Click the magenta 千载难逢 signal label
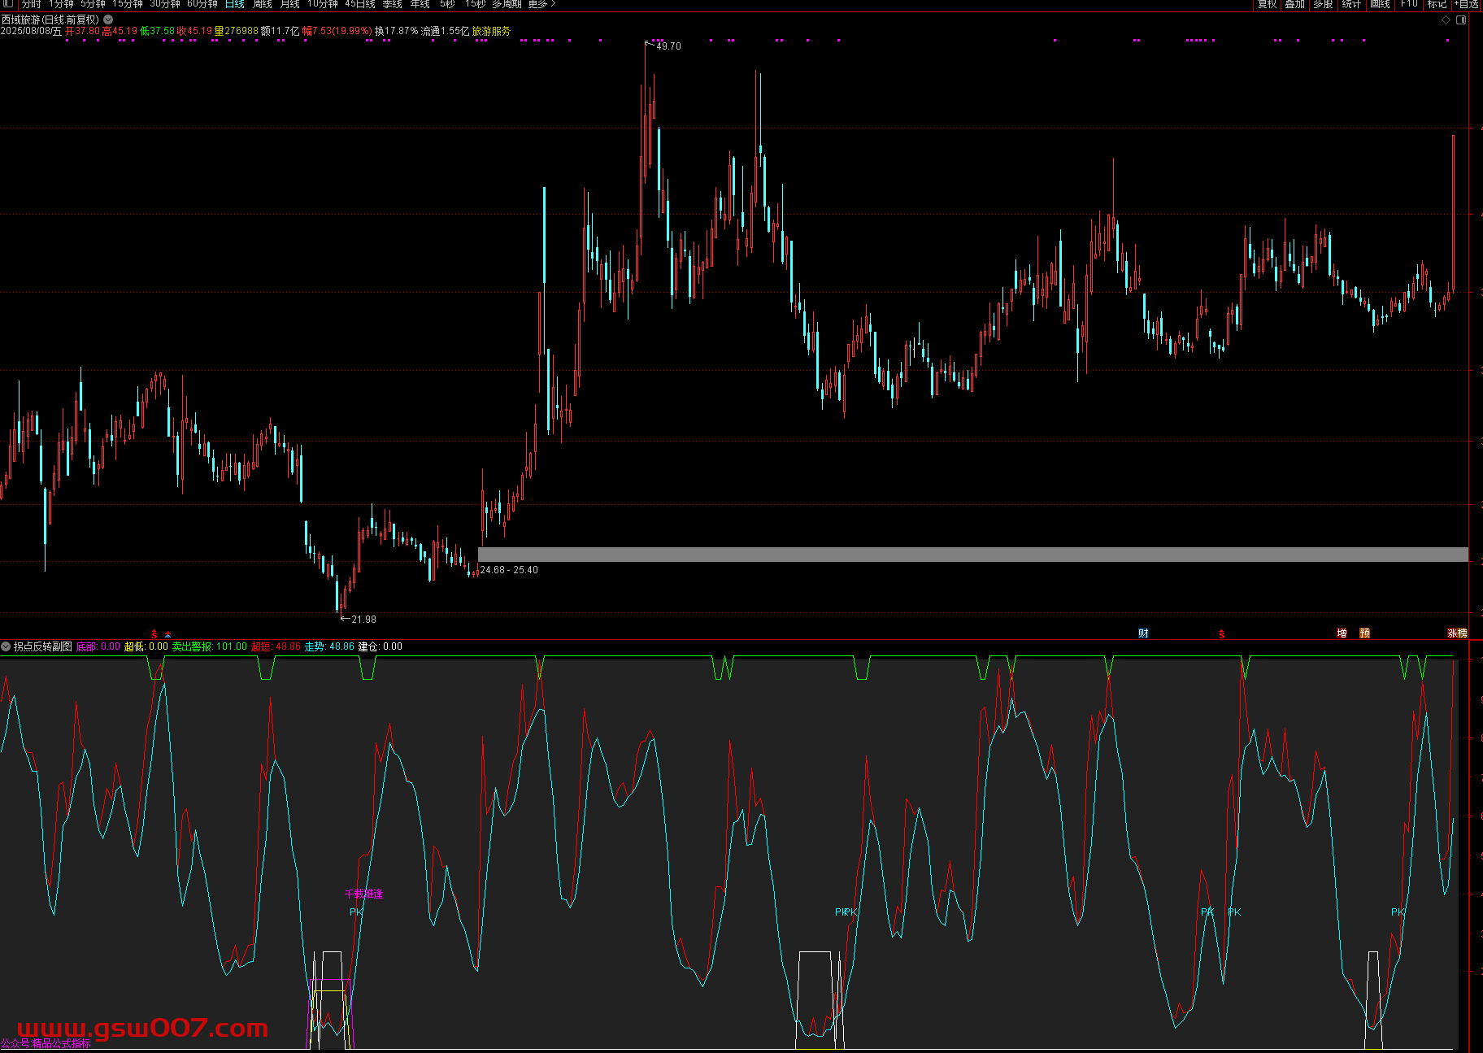The height and width of the screenshot is (1053, 1483). (364, 894)
